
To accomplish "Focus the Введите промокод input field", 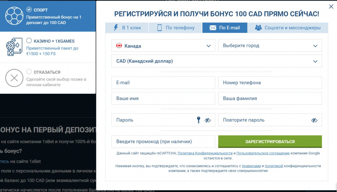I will 163,141.
